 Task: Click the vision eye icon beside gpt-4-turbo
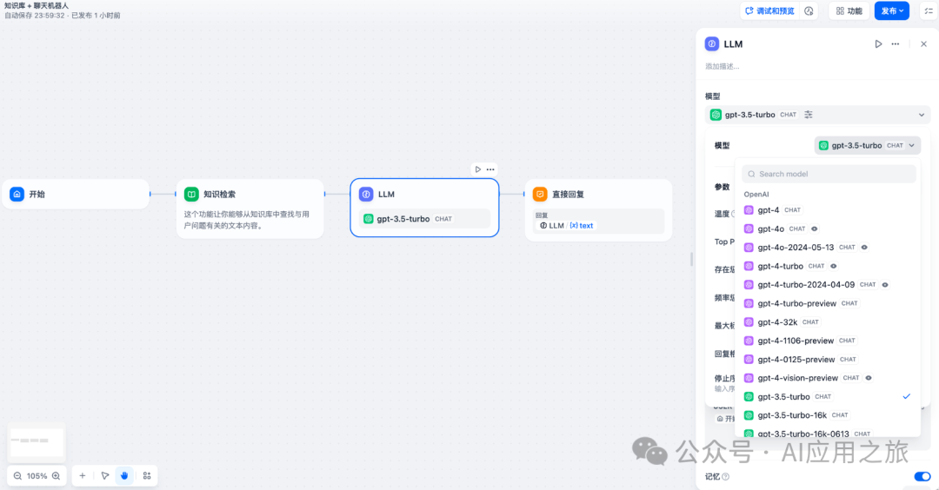834,266
